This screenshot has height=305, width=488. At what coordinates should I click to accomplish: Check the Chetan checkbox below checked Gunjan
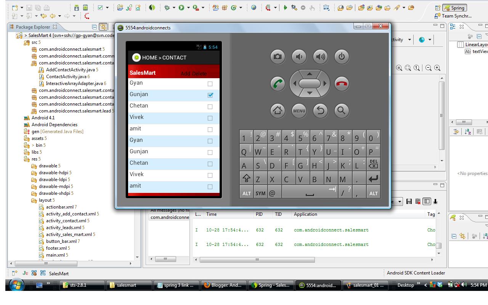pos(210,106)
